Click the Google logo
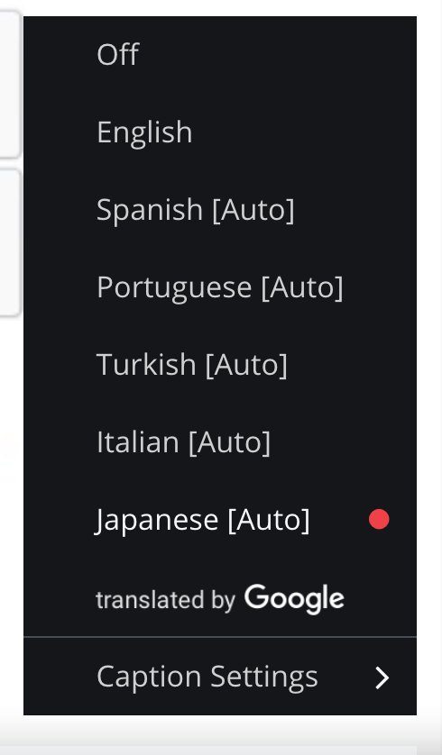 pyautogui.click(x=294, y=599)
